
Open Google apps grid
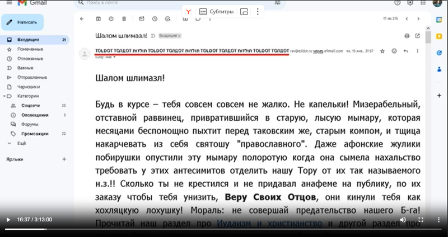[423, 3]
